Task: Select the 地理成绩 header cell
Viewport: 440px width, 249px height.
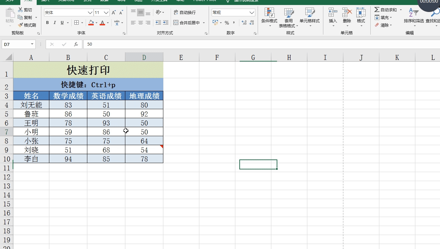Action: (x=144, y=96)
